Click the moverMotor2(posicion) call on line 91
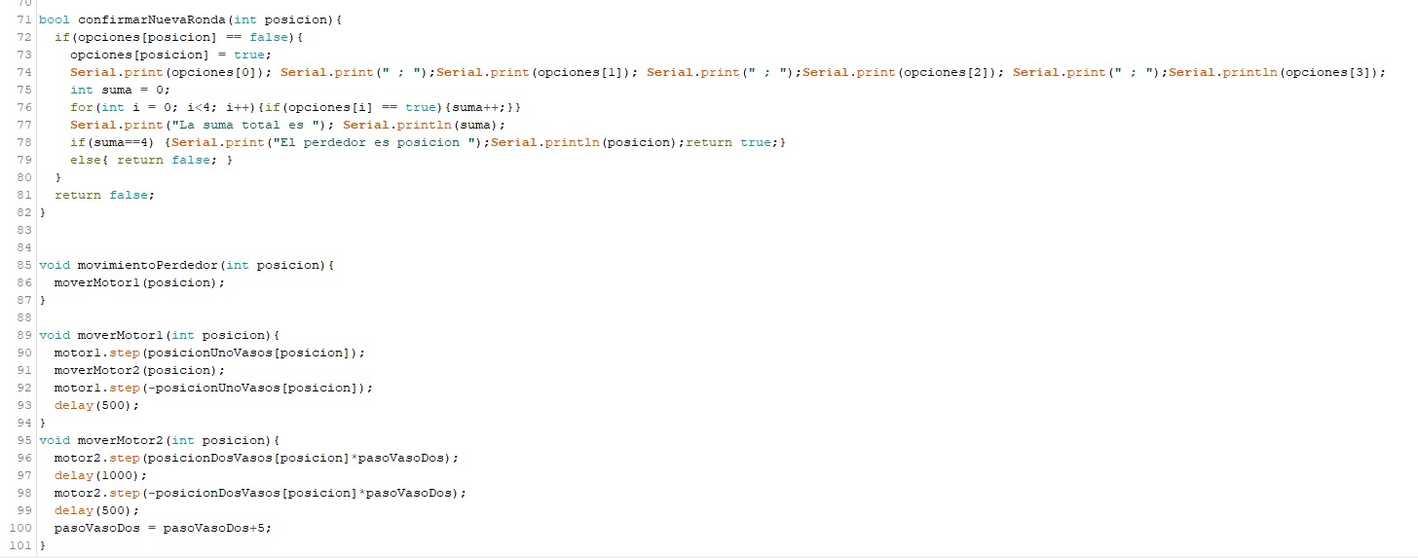This screenshot has height=558, width=1418. tap(139, 370)
